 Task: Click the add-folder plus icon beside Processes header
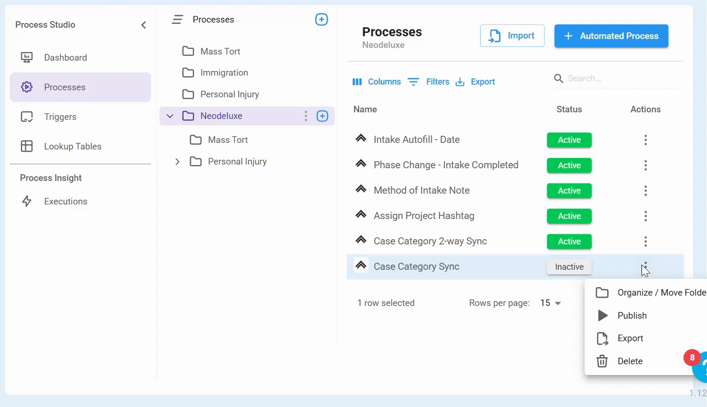321,19
